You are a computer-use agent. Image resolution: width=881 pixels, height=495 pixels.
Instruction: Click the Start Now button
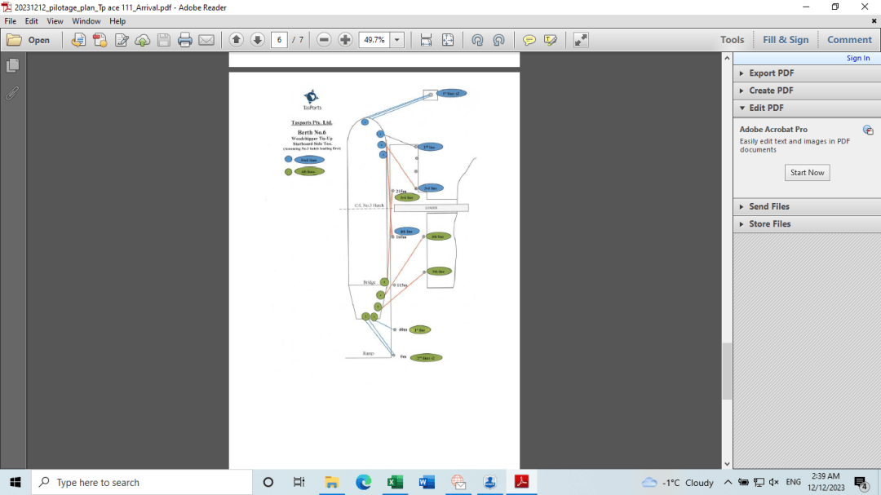point(807,173)
